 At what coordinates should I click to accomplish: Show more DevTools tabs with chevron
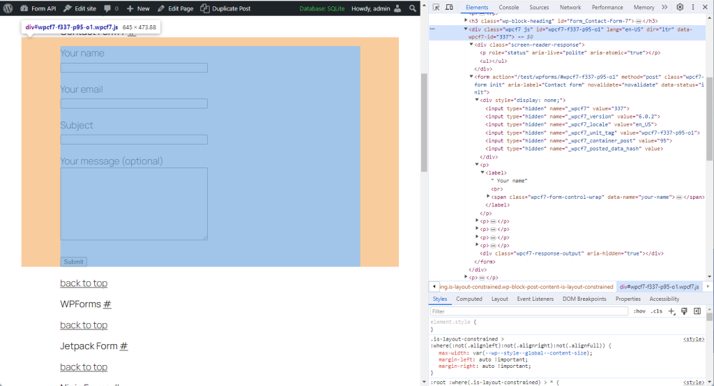tap(664, 7)
